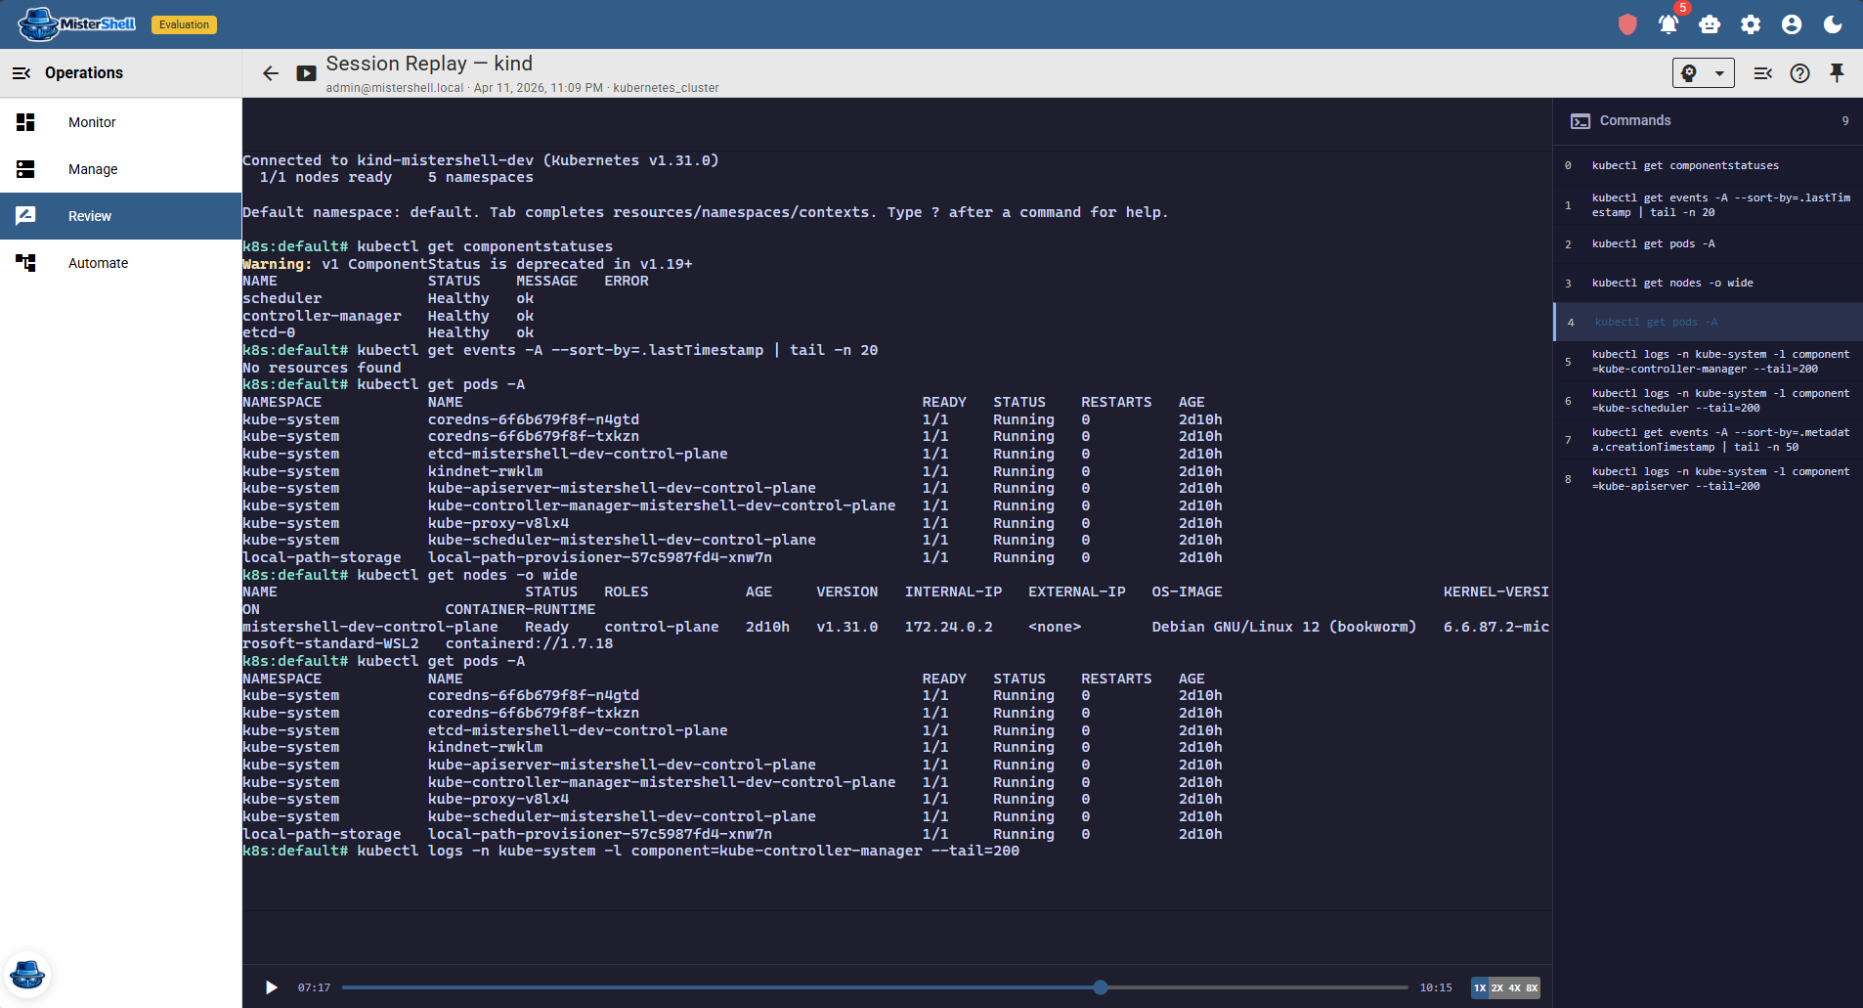1863x1008 pixels.
Task: Expand the lightbulb dropdown button
Action: (1703, 73)
